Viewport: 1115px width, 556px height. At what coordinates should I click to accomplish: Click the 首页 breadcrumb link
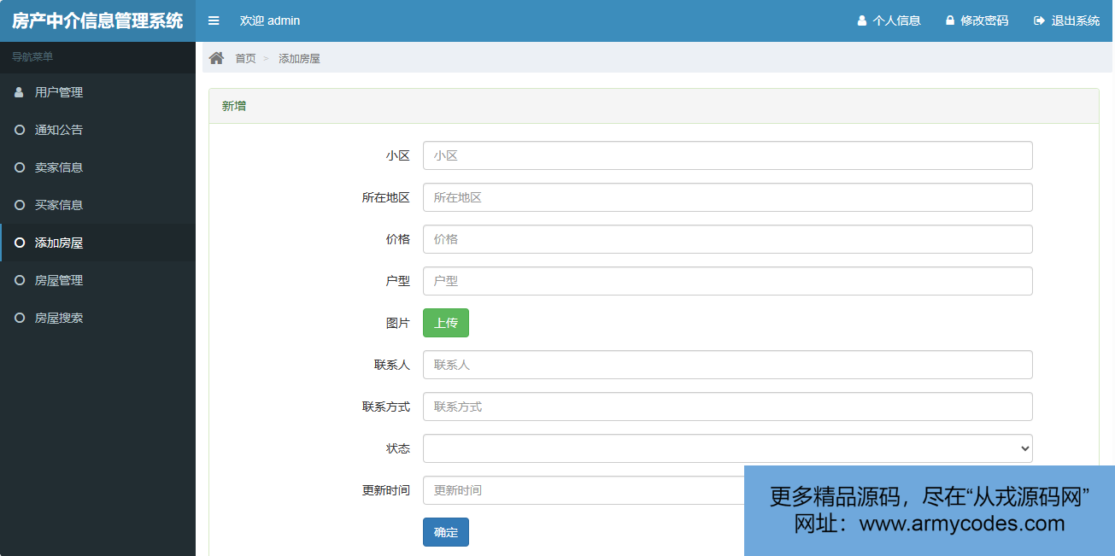click(x=245, y=58)
